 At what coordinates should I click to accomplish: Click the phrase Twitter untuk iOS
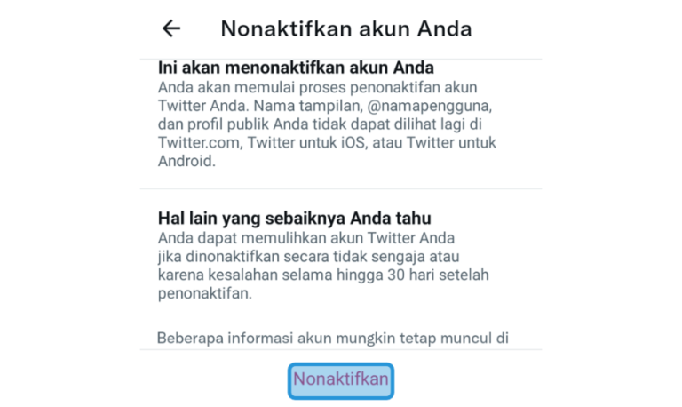coord(307,142)
